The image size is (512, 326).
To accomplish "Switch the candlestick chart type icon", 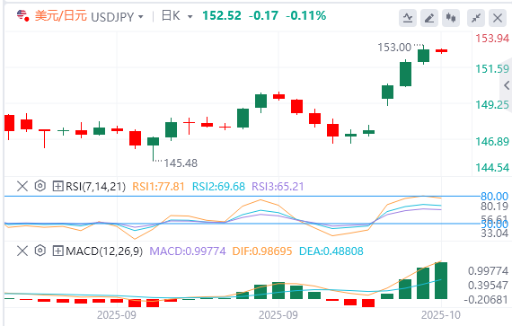I will coord(451,18).
